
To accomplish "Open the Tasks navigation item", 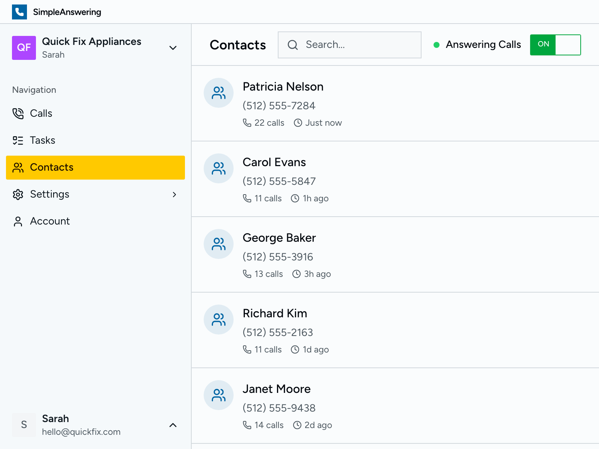I will pyautogui.click(x=42, y=140).
